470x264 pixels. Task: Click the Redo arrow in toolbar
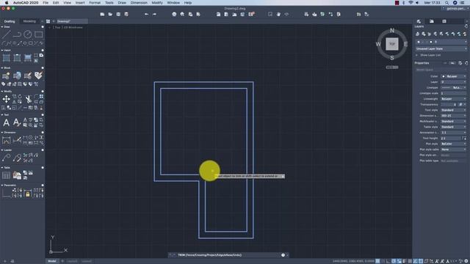[154, 14]
